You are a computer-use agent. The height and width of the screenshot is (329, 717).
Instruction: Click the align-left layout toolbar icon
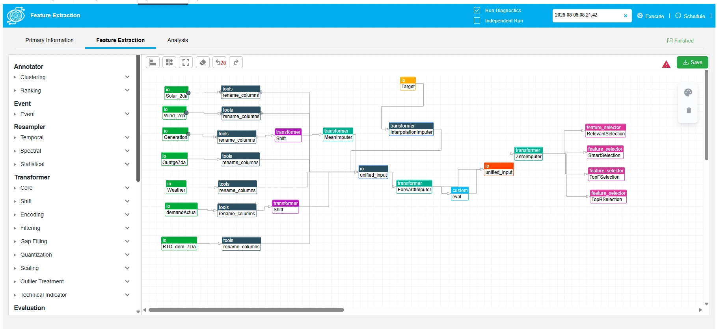[153, 62]
